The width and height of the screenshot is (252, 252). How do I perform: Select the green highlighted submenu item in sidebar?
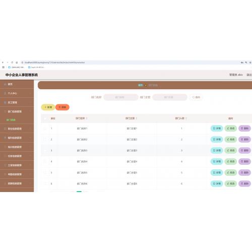(x=11, y=120)
